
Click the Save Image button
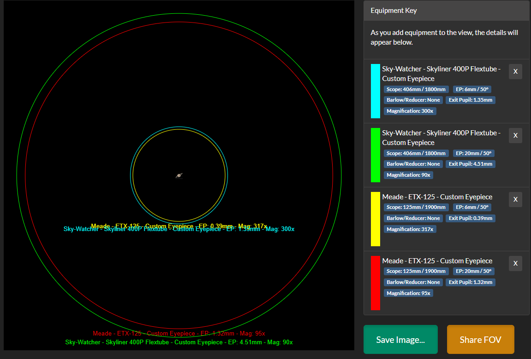[400, 339]
